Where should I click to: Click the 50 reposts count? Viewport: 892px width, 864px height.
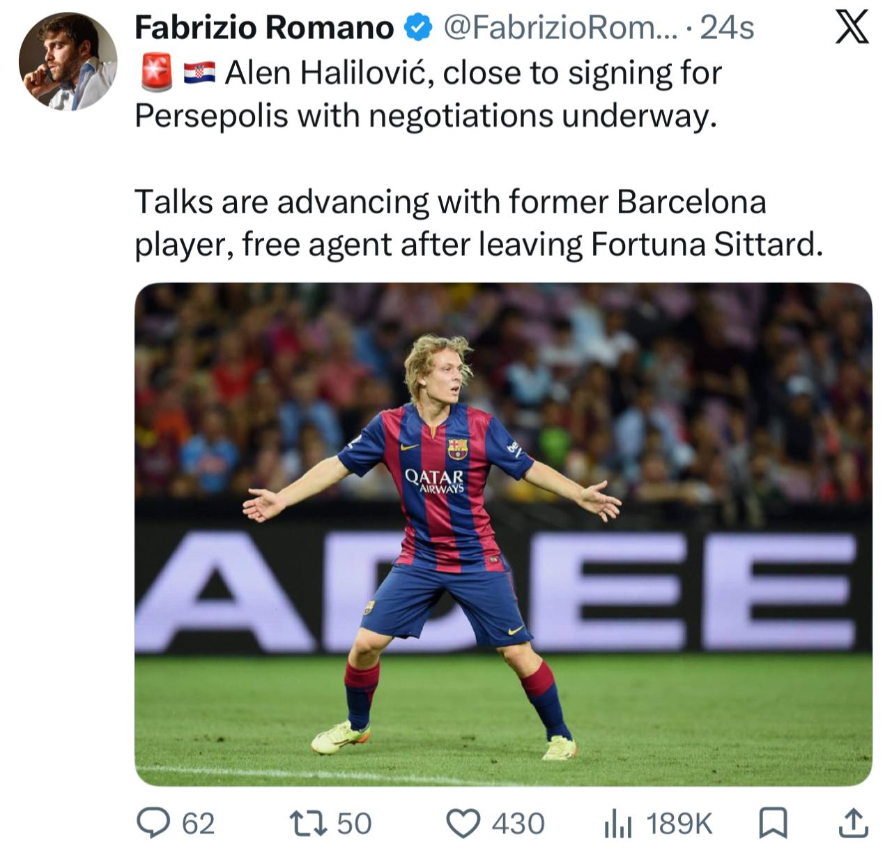pos(355,824)
